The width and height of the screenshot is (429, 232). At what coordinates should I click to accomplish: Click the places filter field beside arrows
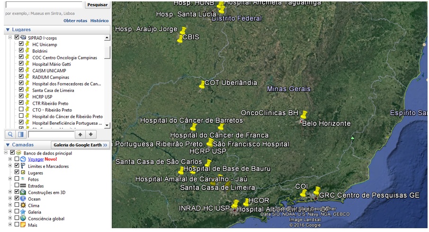click(x=51, y=134)
